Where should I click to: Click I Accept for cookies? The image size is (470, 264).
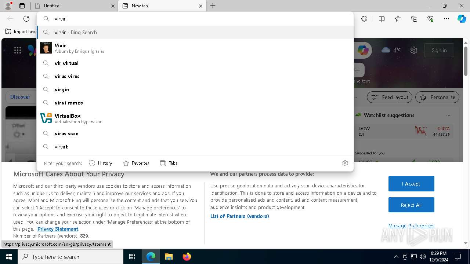click(x=411, y=184)
